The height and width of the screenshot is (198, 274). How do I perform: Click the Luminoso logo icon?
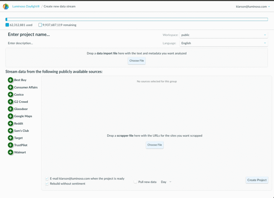[6, 6]
